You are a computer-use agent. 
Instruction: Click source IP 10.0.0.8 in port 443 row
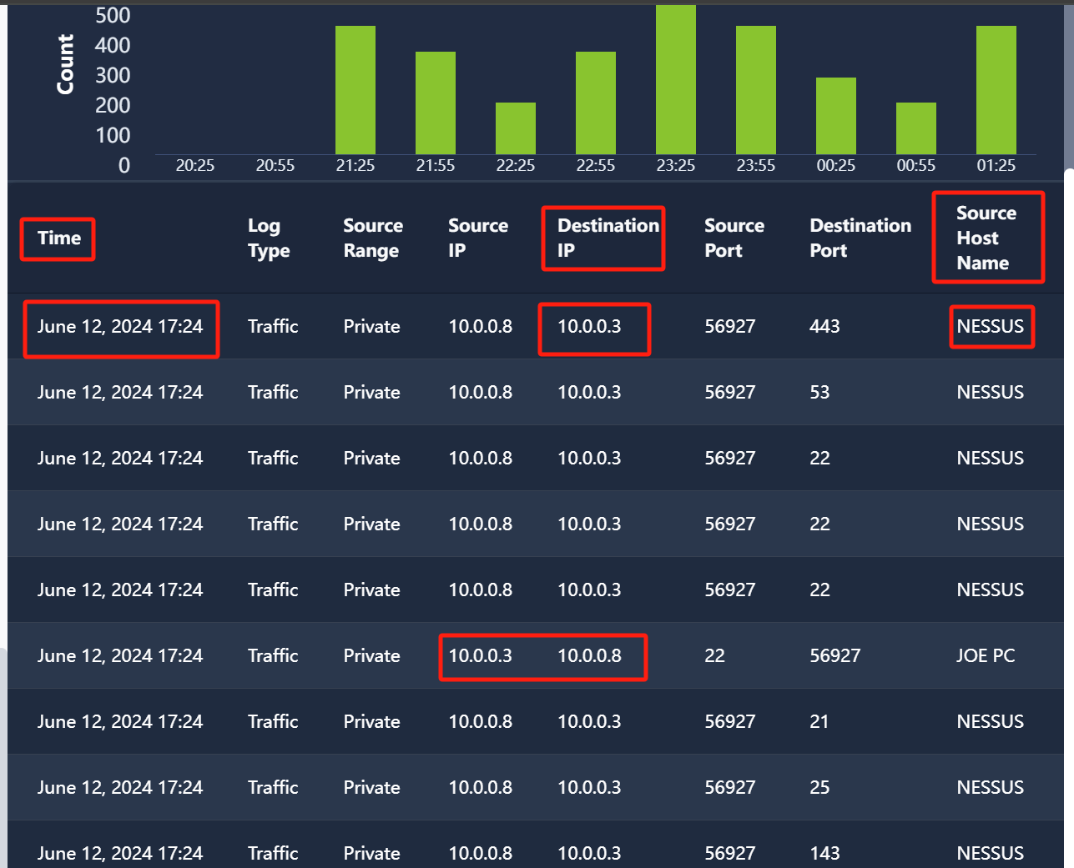pyautogui.click(x=481, y=327)
